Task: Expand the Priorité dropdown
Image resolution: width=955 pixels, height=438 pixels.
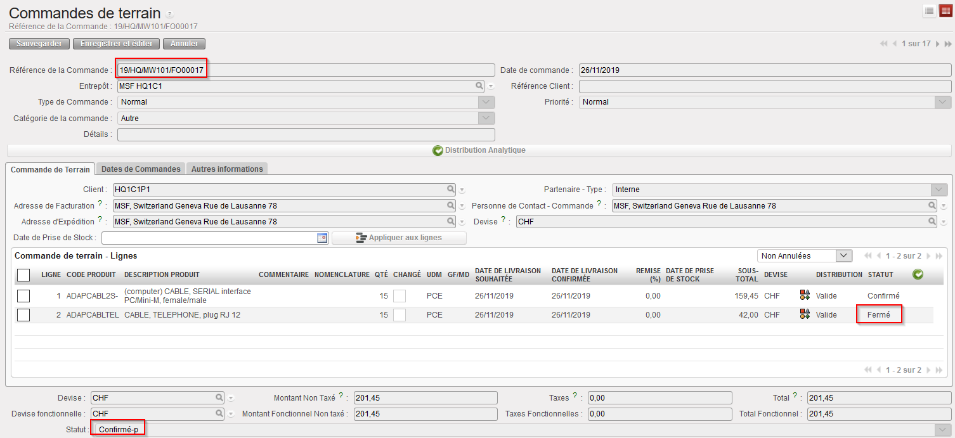Action: 943,102
